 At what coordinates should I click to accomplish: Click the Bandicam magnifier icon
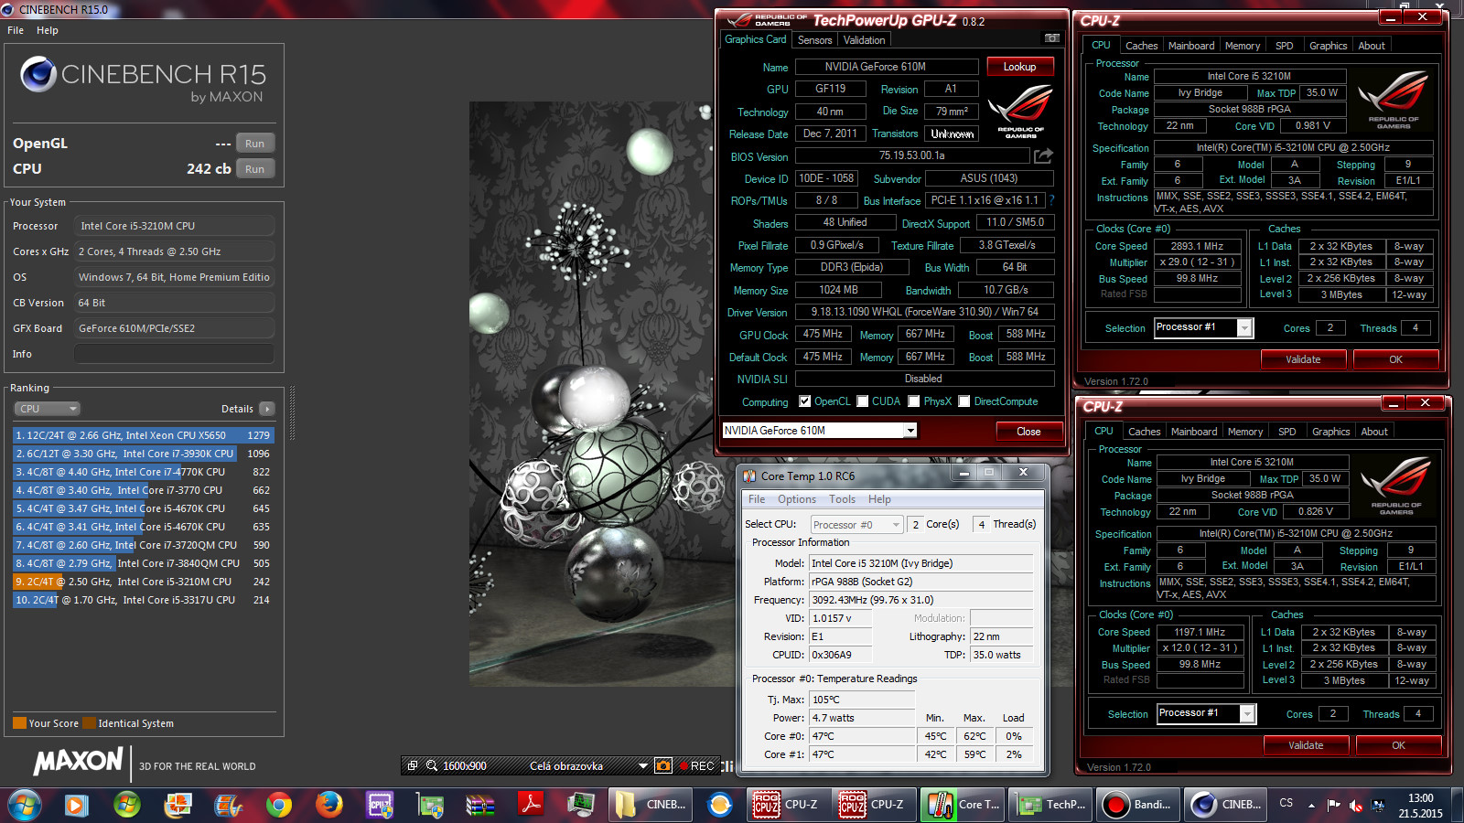coord(432,765)
